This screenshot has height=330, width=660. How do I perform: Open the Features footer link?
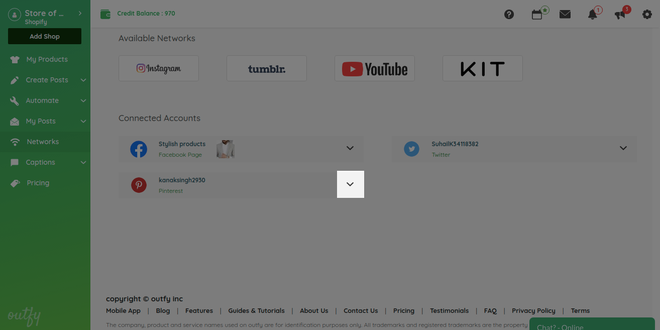click(x=199, y=311)
